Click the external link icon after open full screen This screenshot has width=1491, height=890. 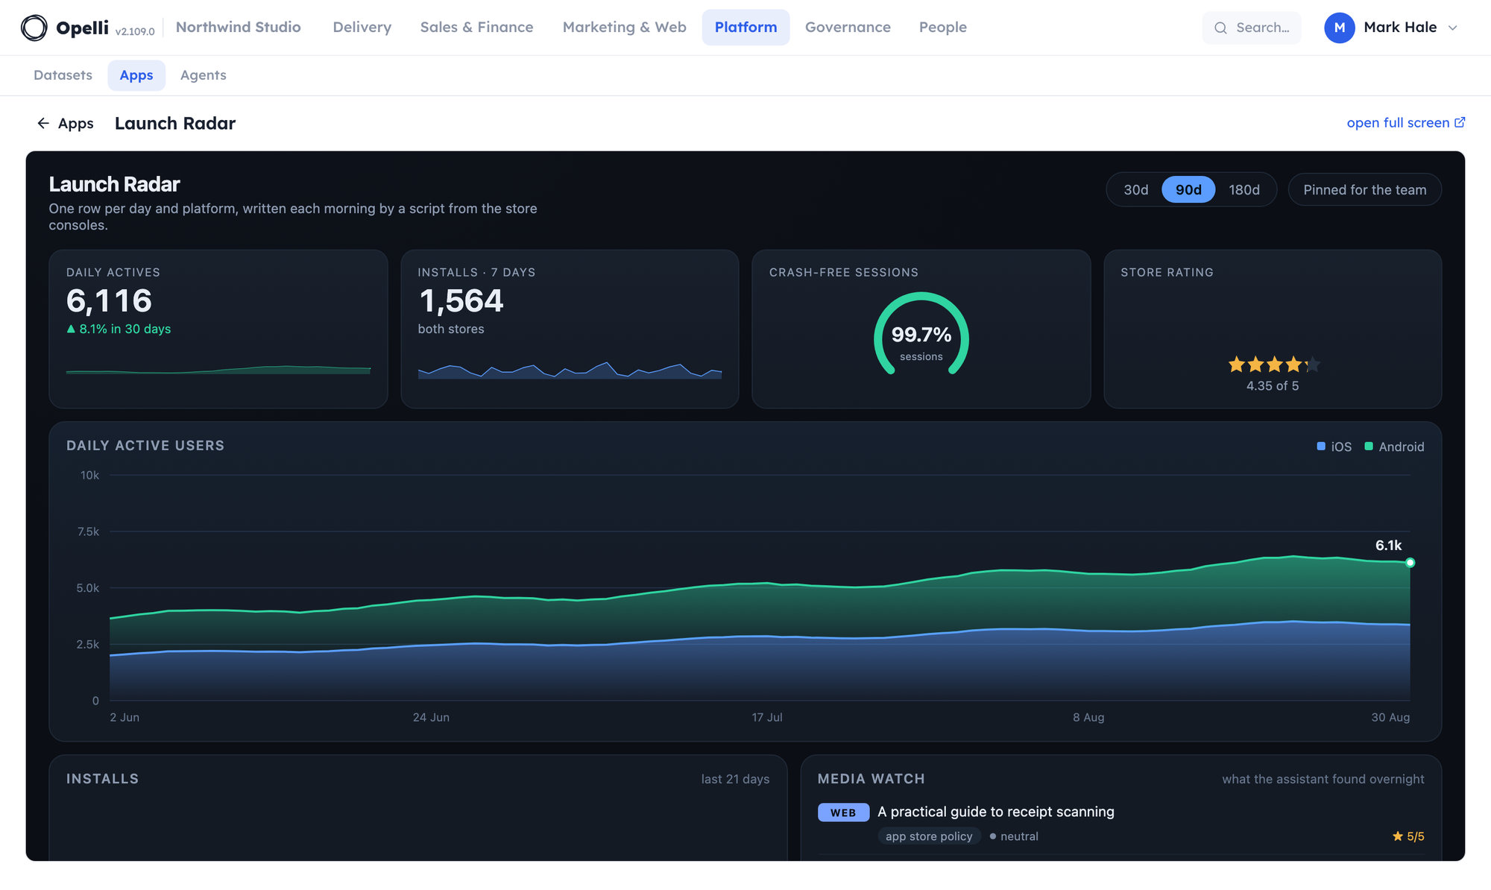coord(1460,122)
